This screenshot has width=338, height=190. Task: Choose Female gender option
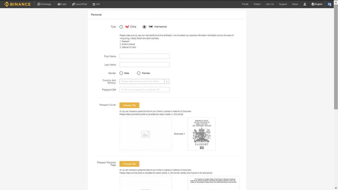(139, 73)
